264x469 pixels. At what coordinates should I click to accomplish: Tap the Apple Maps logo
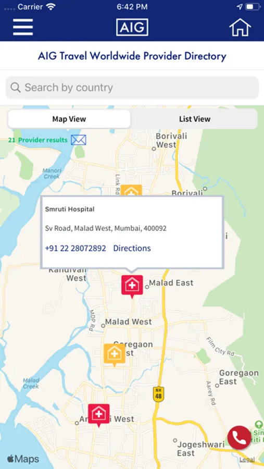[x=23, y=459]
